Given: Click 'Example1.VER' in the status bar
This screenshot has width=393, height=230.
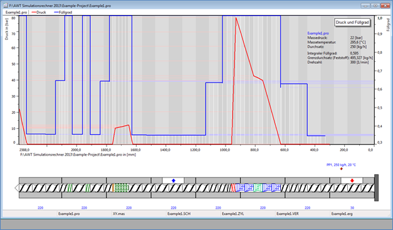Looking at the screenshot, I should tap(288, 214).
